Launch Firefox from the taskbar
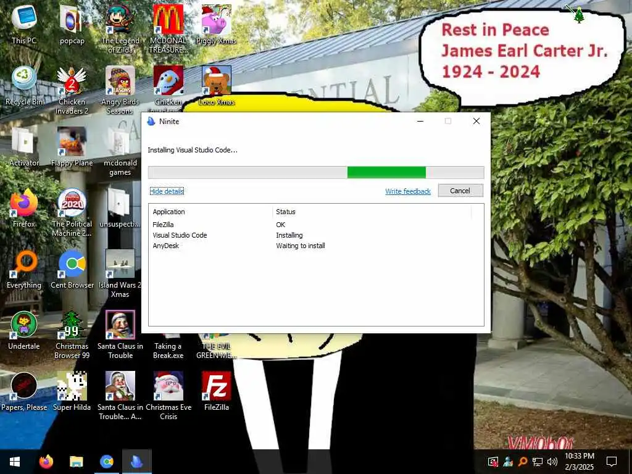 point(46,462)
